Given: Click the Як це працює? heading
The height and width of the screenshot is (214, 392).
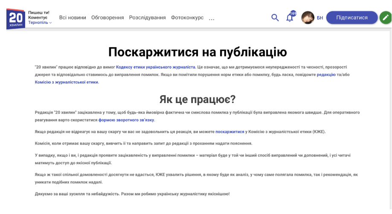Looking at the screenshot, I should 197,99.
